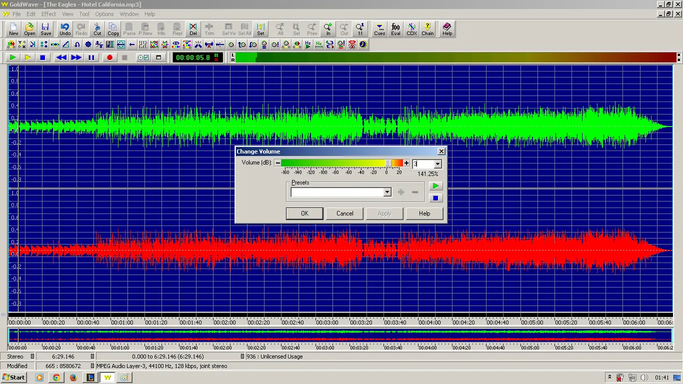Screen dimensions: 683x384
Task: Launch the CDX tool
Action: click(411, 28)
